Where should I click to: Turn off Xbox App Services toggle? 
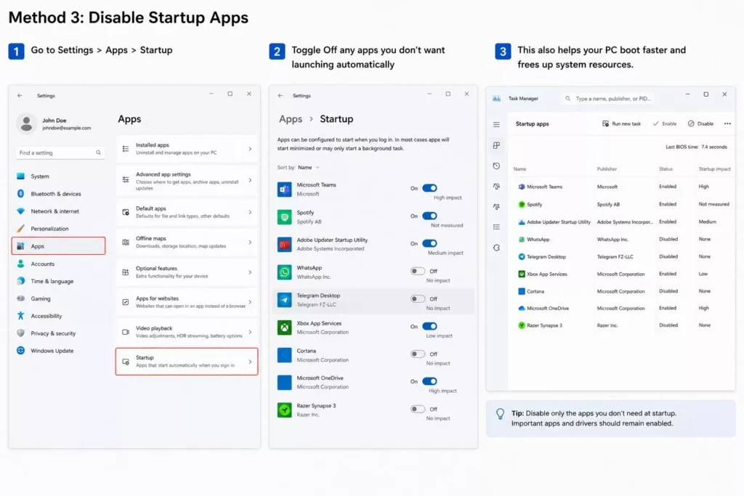tap(429, 326)
